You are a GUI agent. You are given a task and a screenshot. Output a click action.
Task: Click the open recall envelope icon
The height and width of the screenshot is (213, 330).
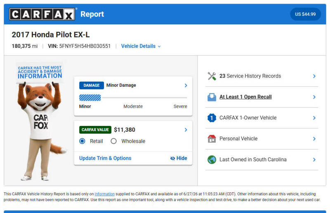[212, 97]
